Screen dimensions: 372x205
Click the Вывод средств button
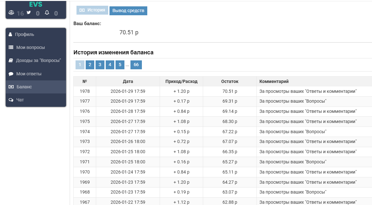(x=128, y=11)
